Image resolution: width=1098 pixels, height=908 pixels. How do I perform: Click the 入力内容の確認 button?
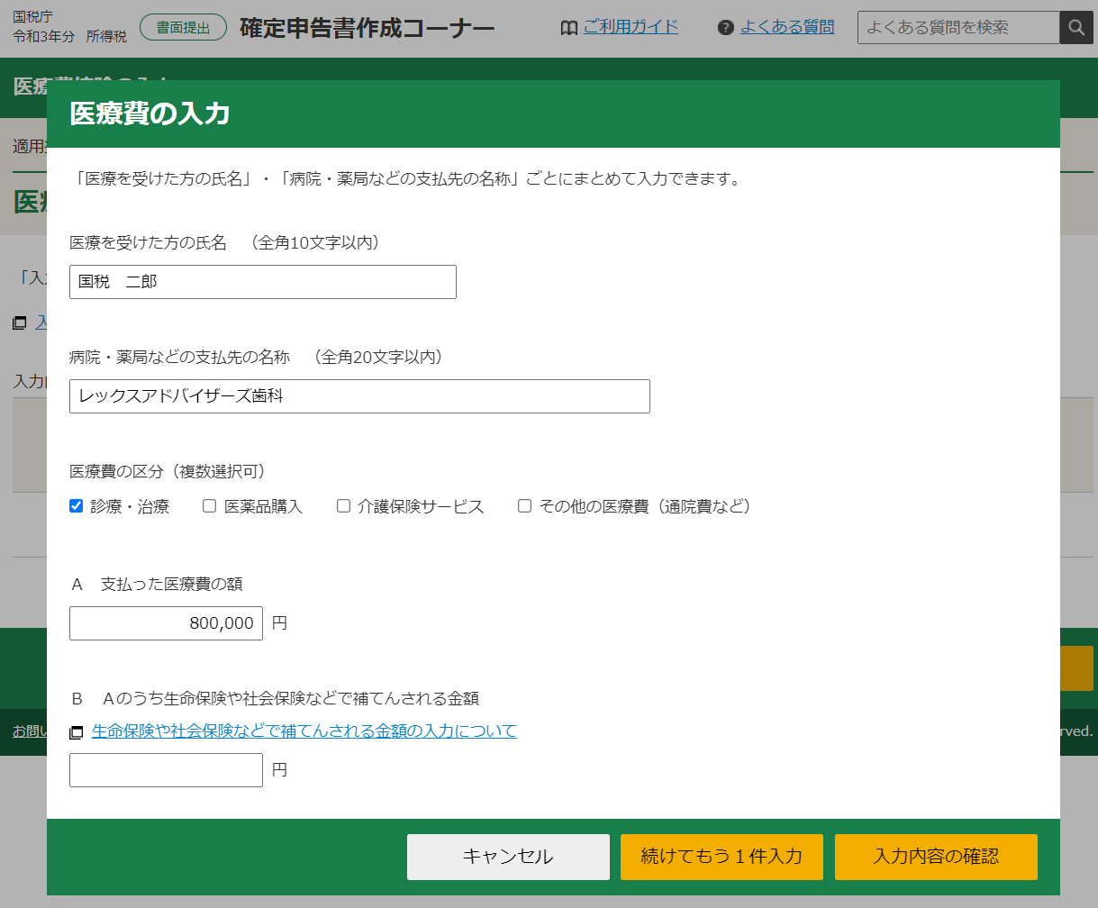click(935, 856)
